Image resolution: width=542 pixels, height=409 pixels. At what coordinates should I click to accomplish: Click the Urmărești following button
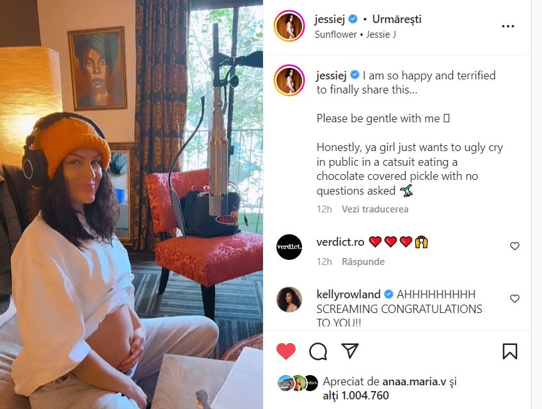click(x=397, y=19)
